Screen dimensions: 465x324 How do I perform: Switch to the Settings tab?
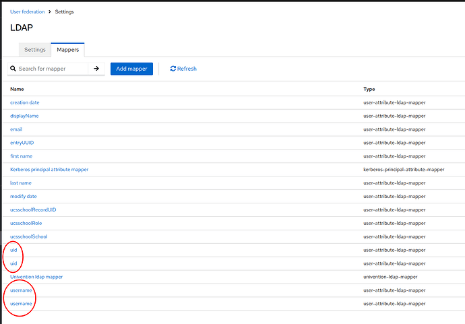click(34, 49)
